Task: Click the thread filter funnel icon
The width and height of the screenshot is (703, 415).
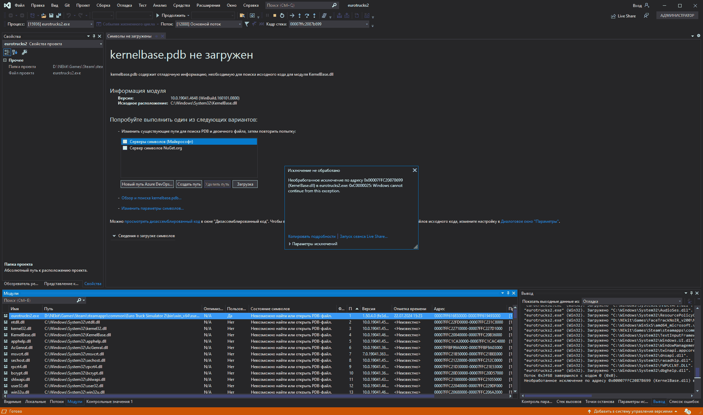Action: tap(247, 24)
